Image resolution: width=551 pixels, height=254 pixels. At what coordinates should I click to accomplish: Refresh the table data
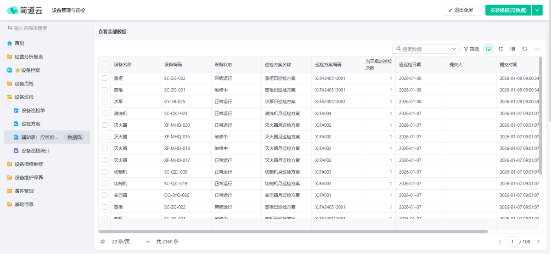[524, 49]
